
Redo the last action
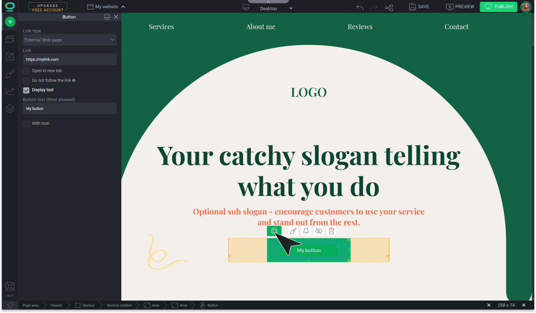(374, 7)
